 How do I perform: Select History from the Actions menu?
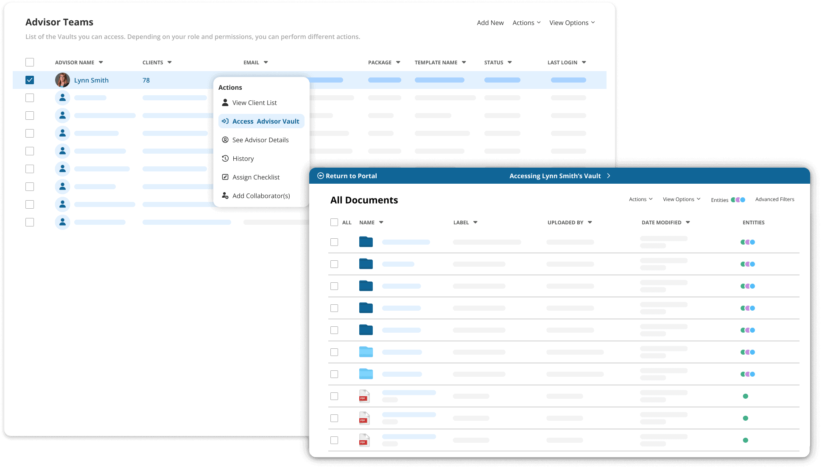tap(243, 158)
